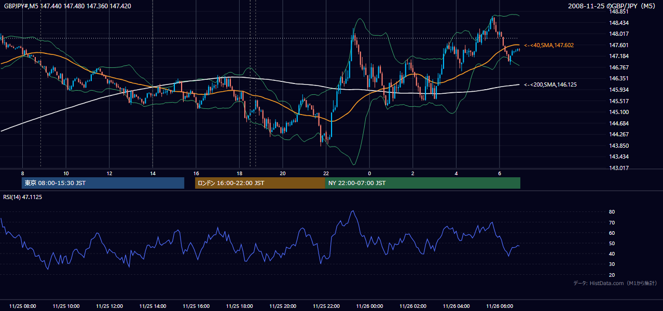
Task: Click price axis label 145.934
Action: tap(620, 90)
